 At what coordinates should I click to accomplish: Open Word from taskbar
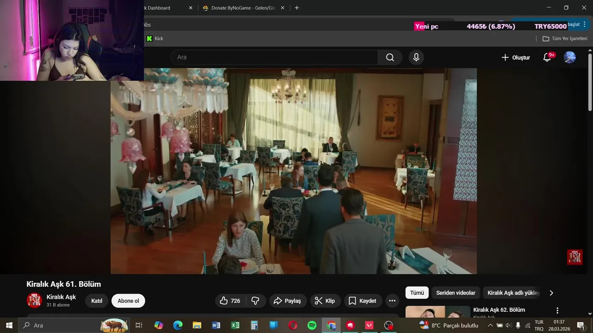(216, 326)
